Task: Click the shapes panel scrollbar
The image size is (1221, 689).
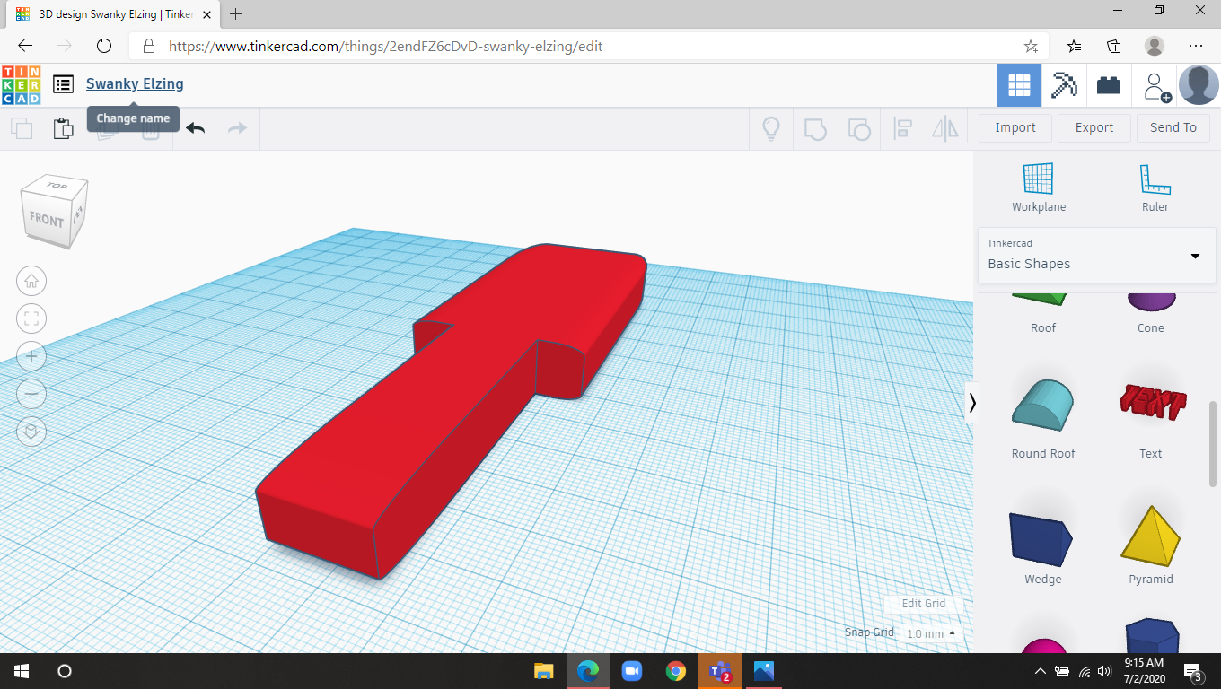Action: click(x=1212, y=444)
